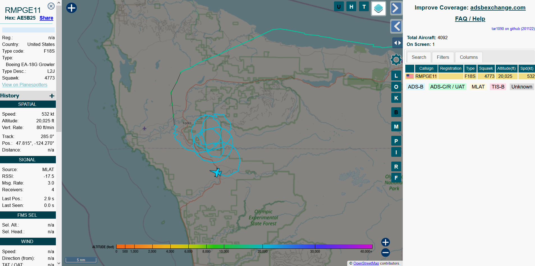The image size is (535, 266).
Task: Open the settings gear icon
Action: coord(396,59)
